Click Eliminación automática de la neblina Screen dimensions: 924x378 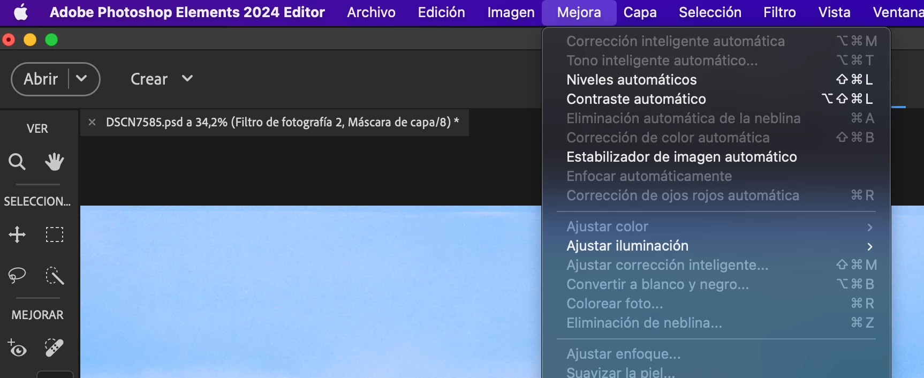tap(716, 118)
